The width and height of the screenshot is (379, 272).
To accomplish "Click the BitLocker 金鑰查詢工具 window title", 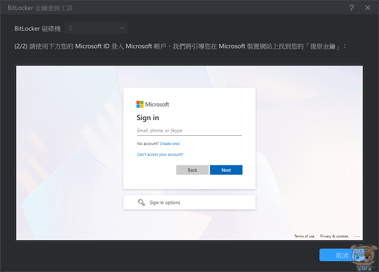I will pyautogui.click(x=41, y=8).
